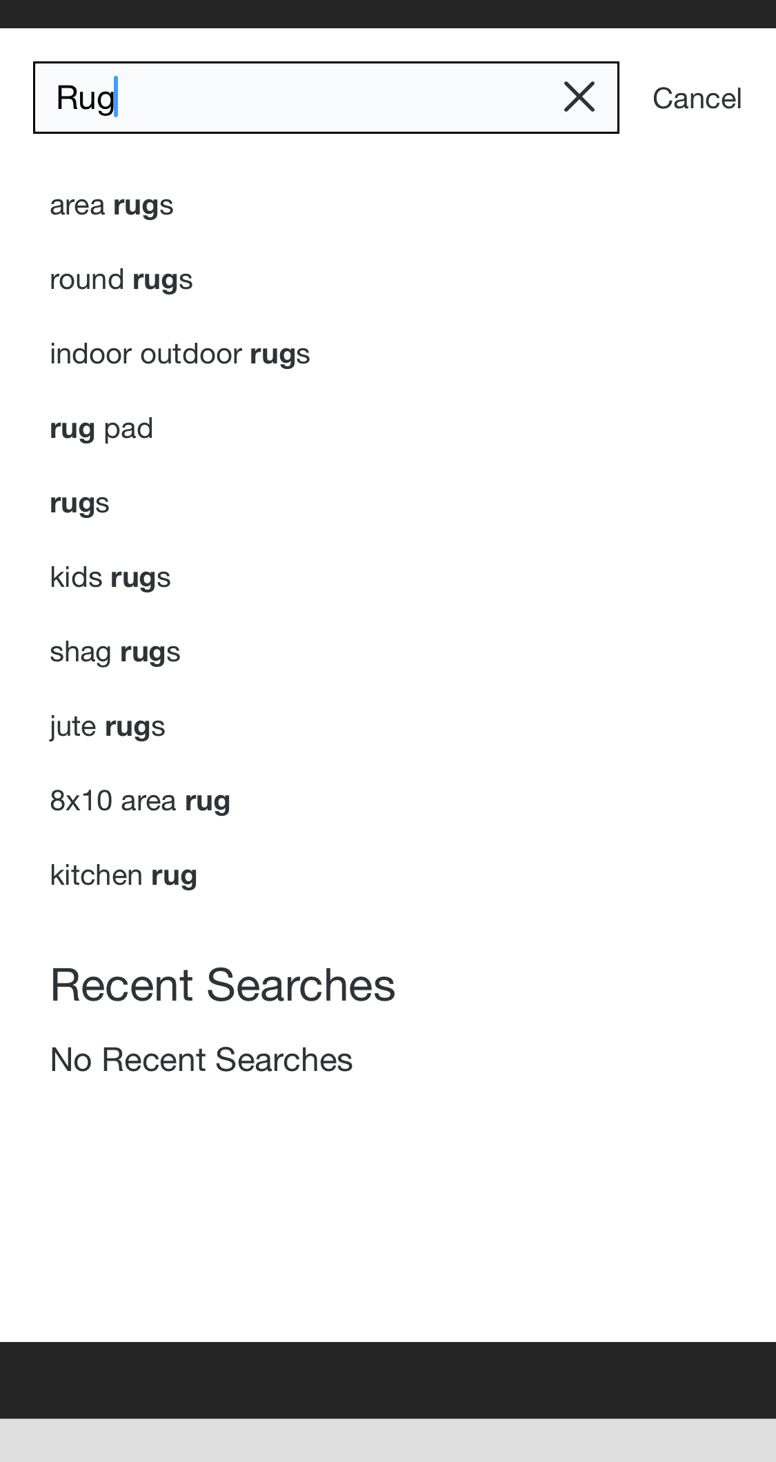Click the word "Rug" typed in the search box
The width and height of the screenshot is (776, 1462).
click(x=86, y=98)
